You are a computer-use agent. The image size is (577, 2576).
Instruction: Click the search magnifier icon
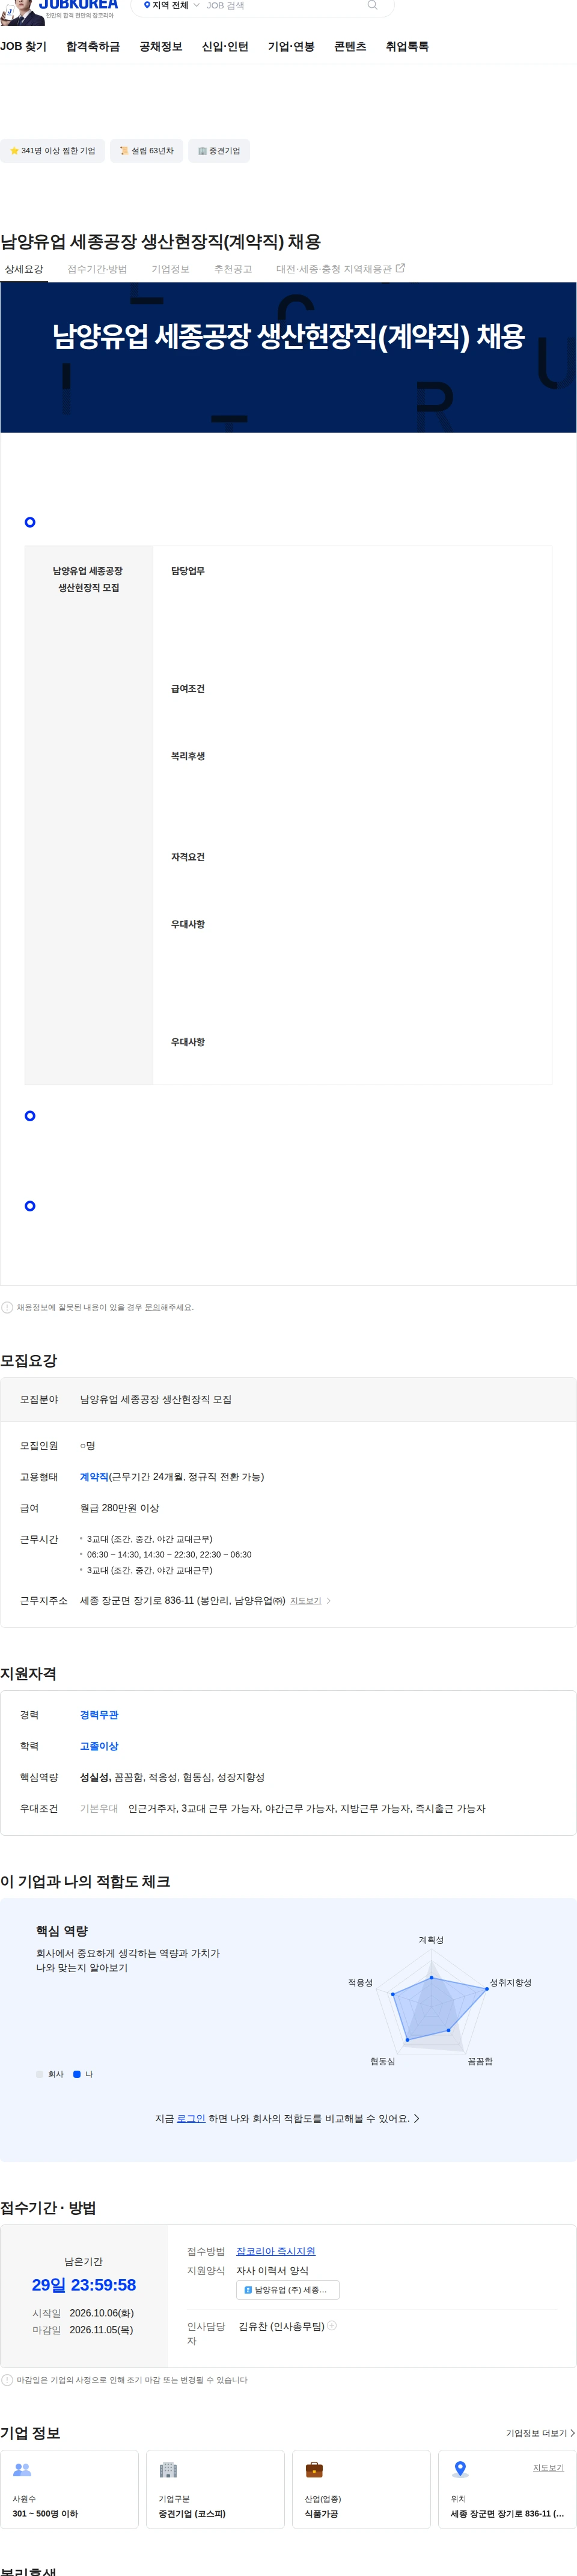click(x=372, y=5)
